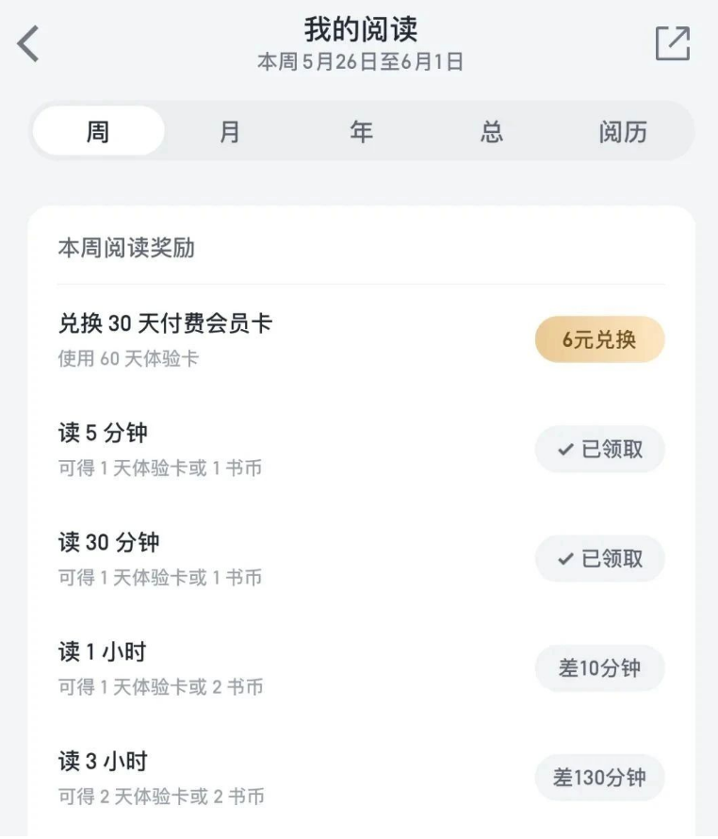Click the 差10分钟 button
Viewport: 718px width, 839px height.
[x=600, y=668]
